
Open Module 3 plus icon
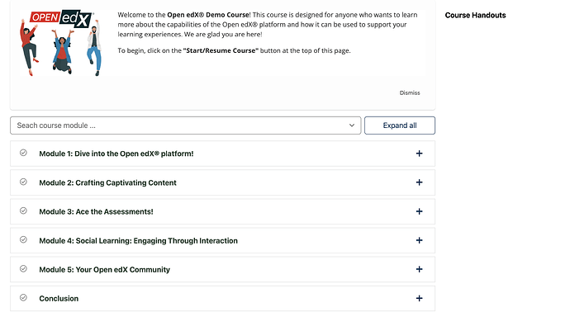pos(419,211)
